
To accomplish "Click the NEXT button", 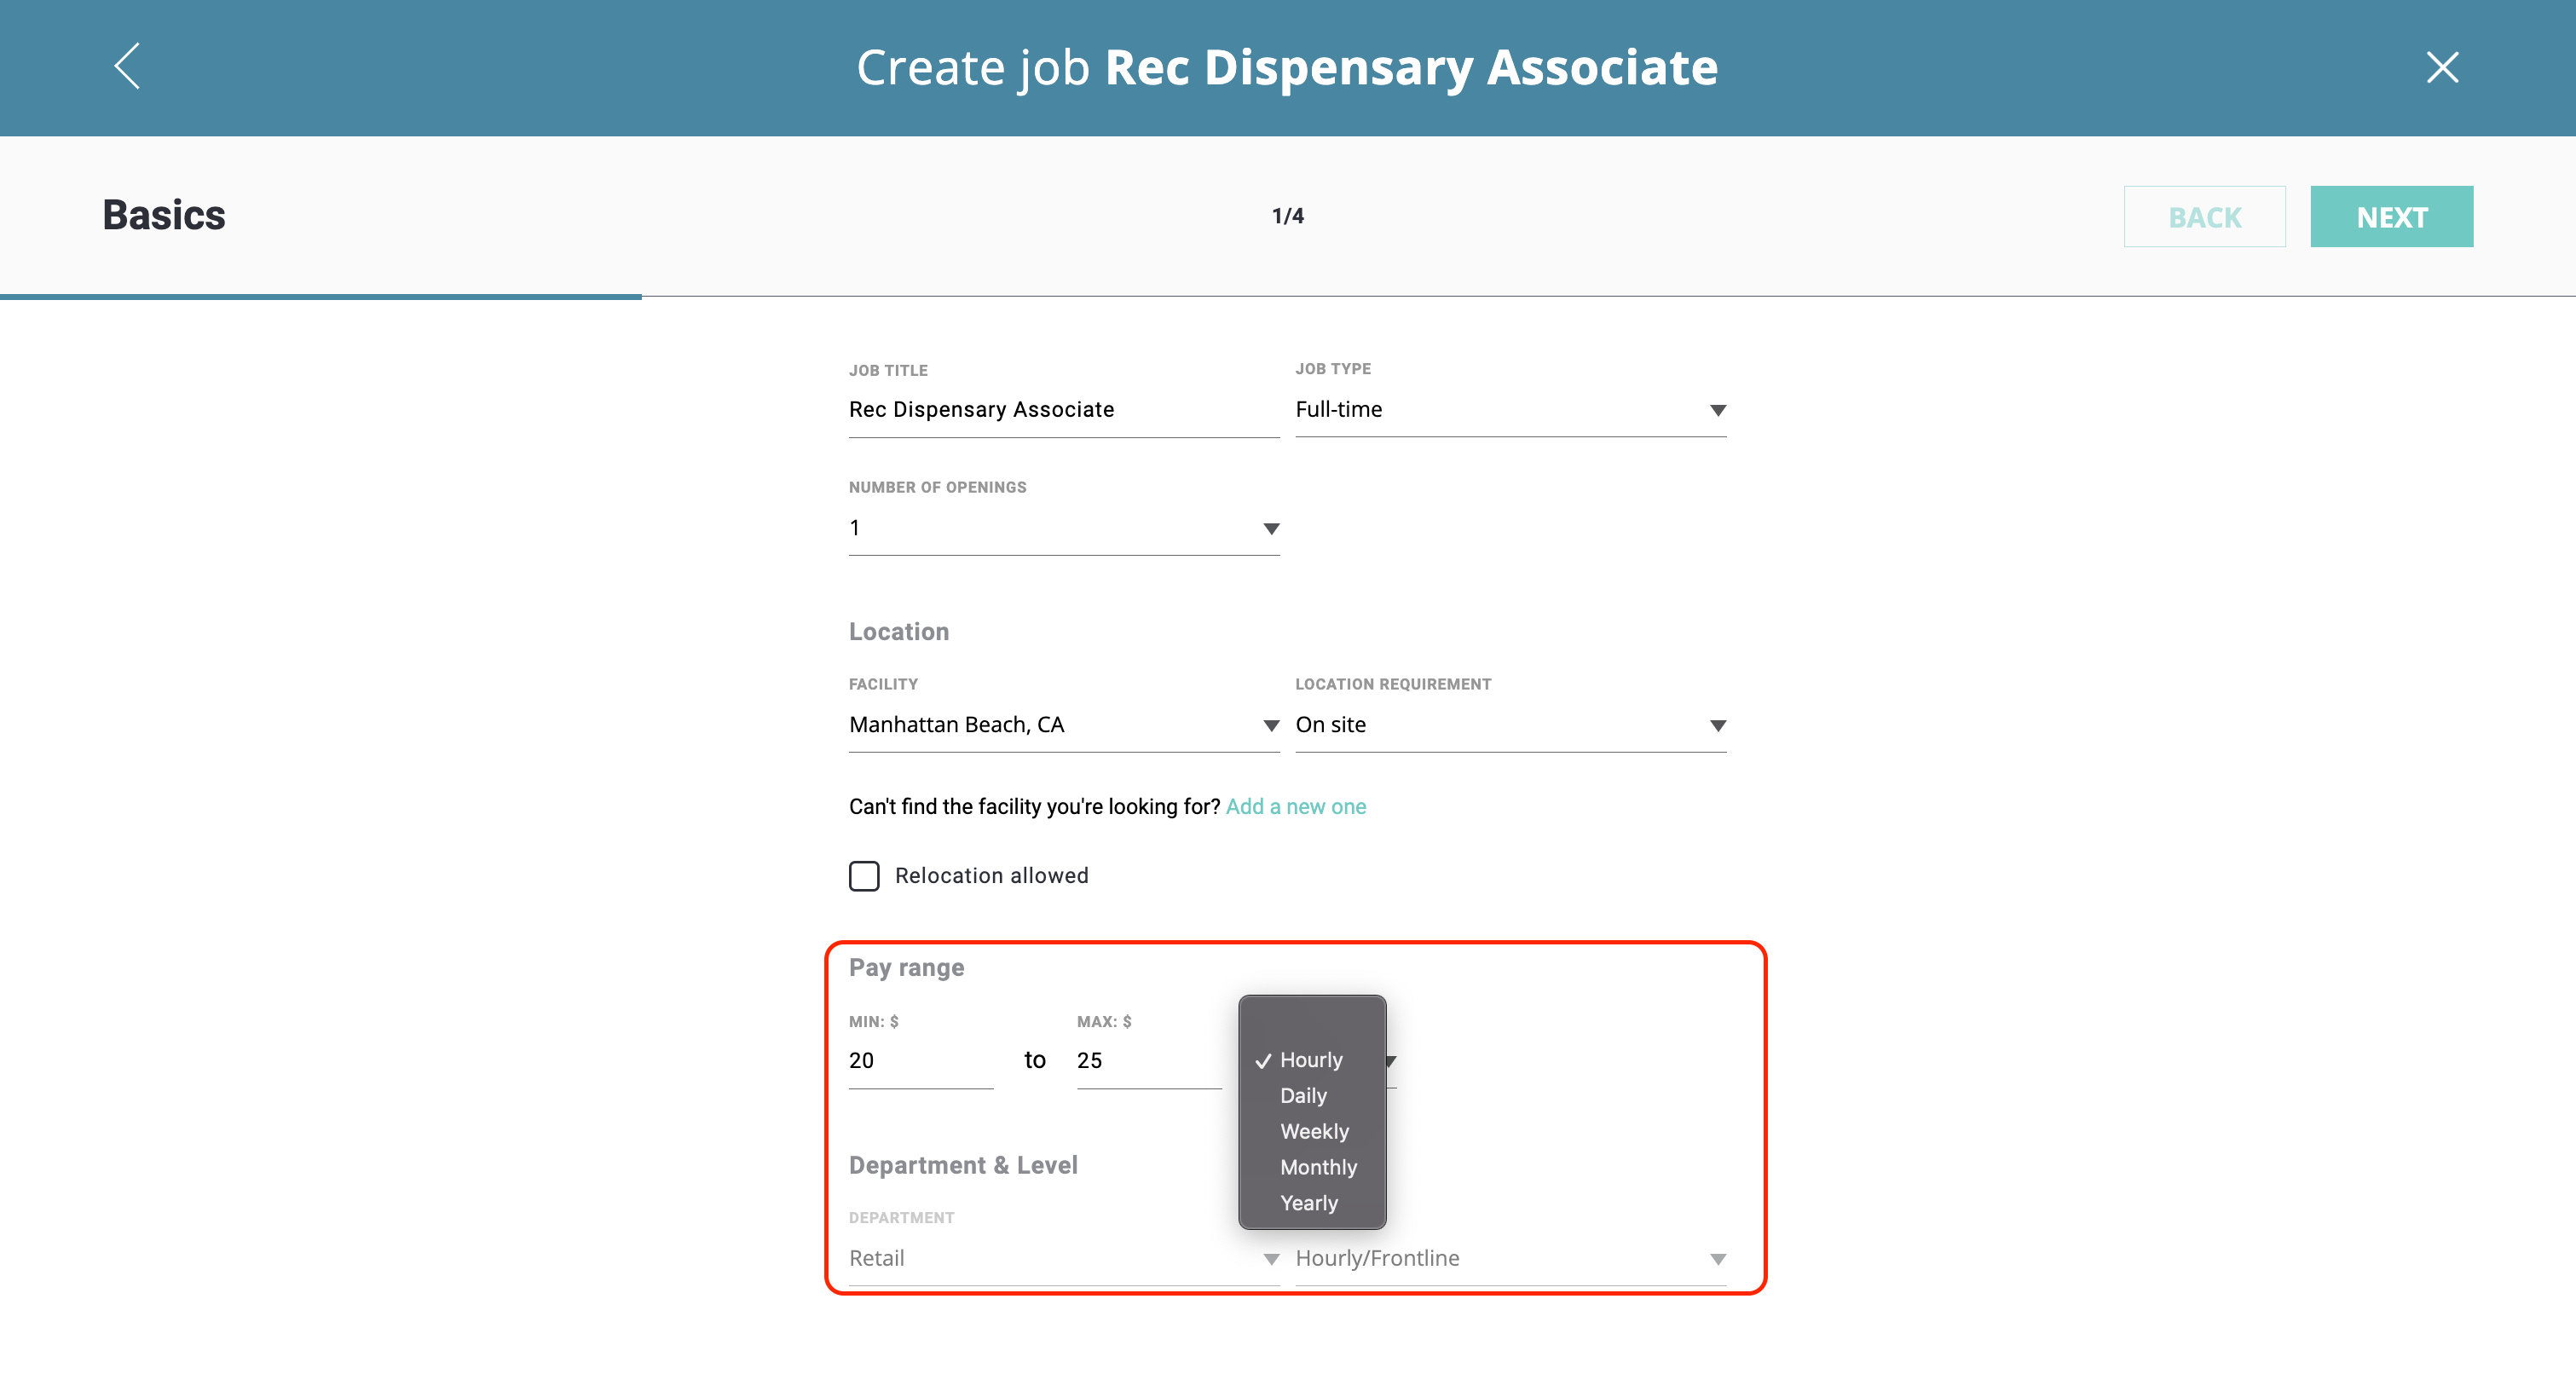I will tap(2390, 216).
